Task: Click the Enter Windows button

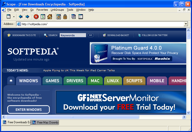Action: (x=28, y=110)
